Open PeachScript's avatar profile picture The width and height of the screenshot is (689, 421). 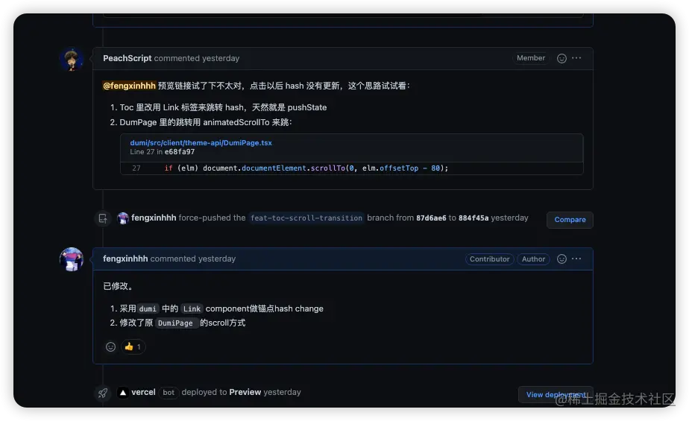[x=71, y=60]
